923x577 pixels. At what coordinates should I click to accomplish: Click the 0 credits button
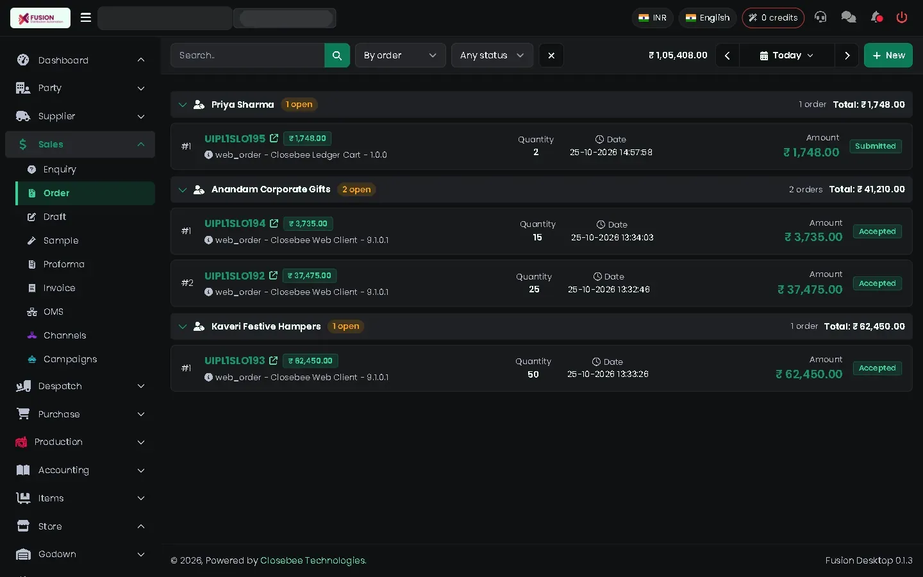point(773,18)
